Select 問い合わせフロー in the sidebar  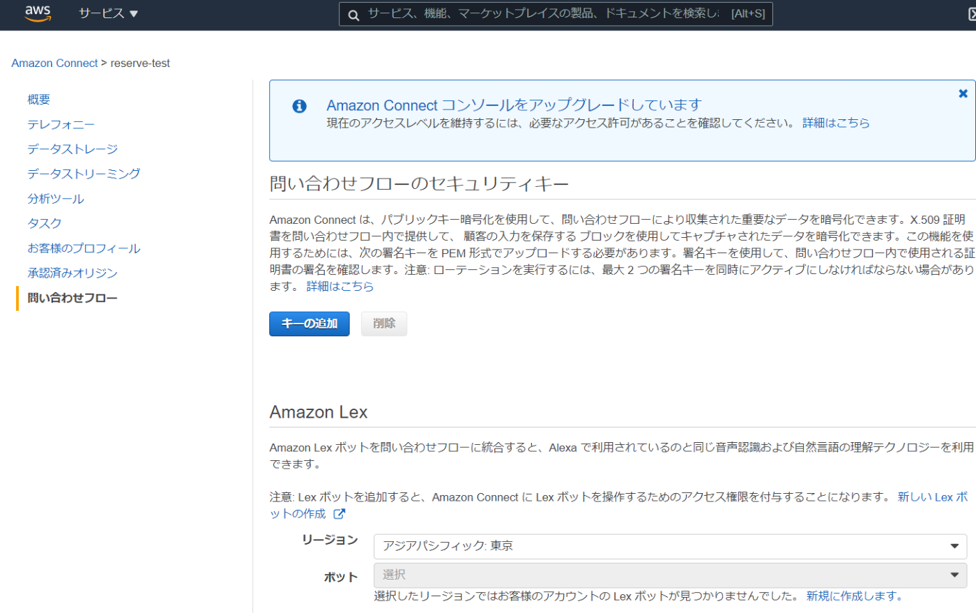click(x=73, y=298)
